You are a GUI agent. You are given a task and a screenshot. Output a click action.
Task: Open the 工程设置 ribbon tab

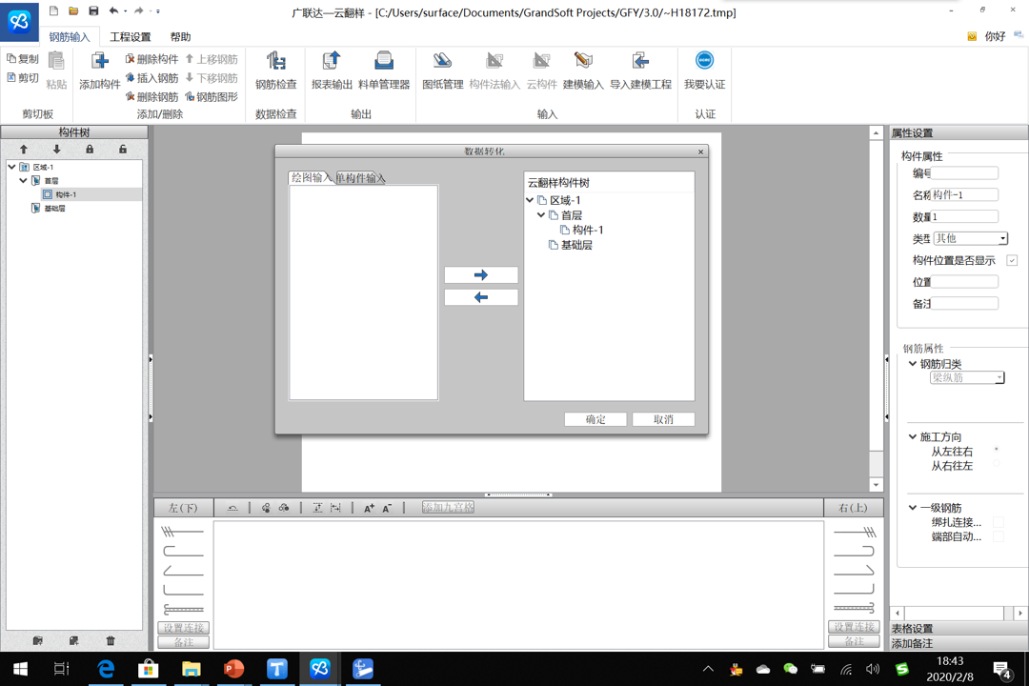[x=130, y=37]
